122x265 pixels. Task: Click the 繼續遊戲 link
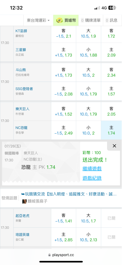coord(92,169)
